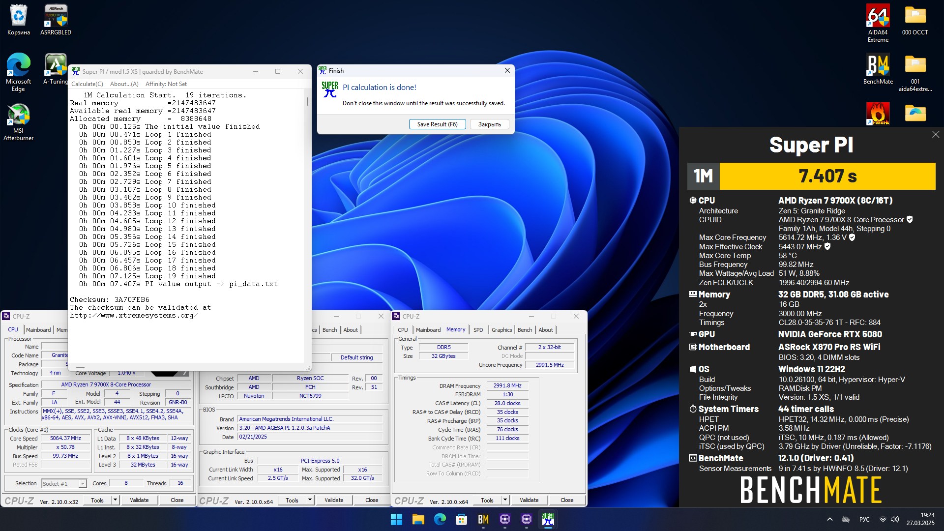Image resolution: width=944 pixels, height=531 pixels.
Task: Open File Explorer from the taskbar
Action: [418, 519]
